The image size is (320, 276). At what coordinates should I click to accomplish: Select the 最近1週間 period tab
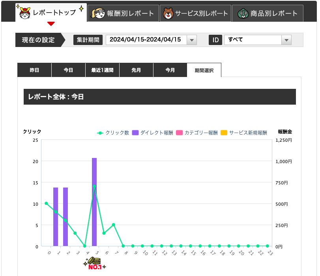coord(102,70)
